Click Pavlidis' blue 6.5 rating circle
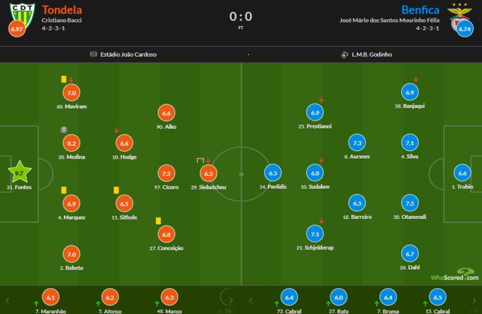 click(x=272, y=173)
